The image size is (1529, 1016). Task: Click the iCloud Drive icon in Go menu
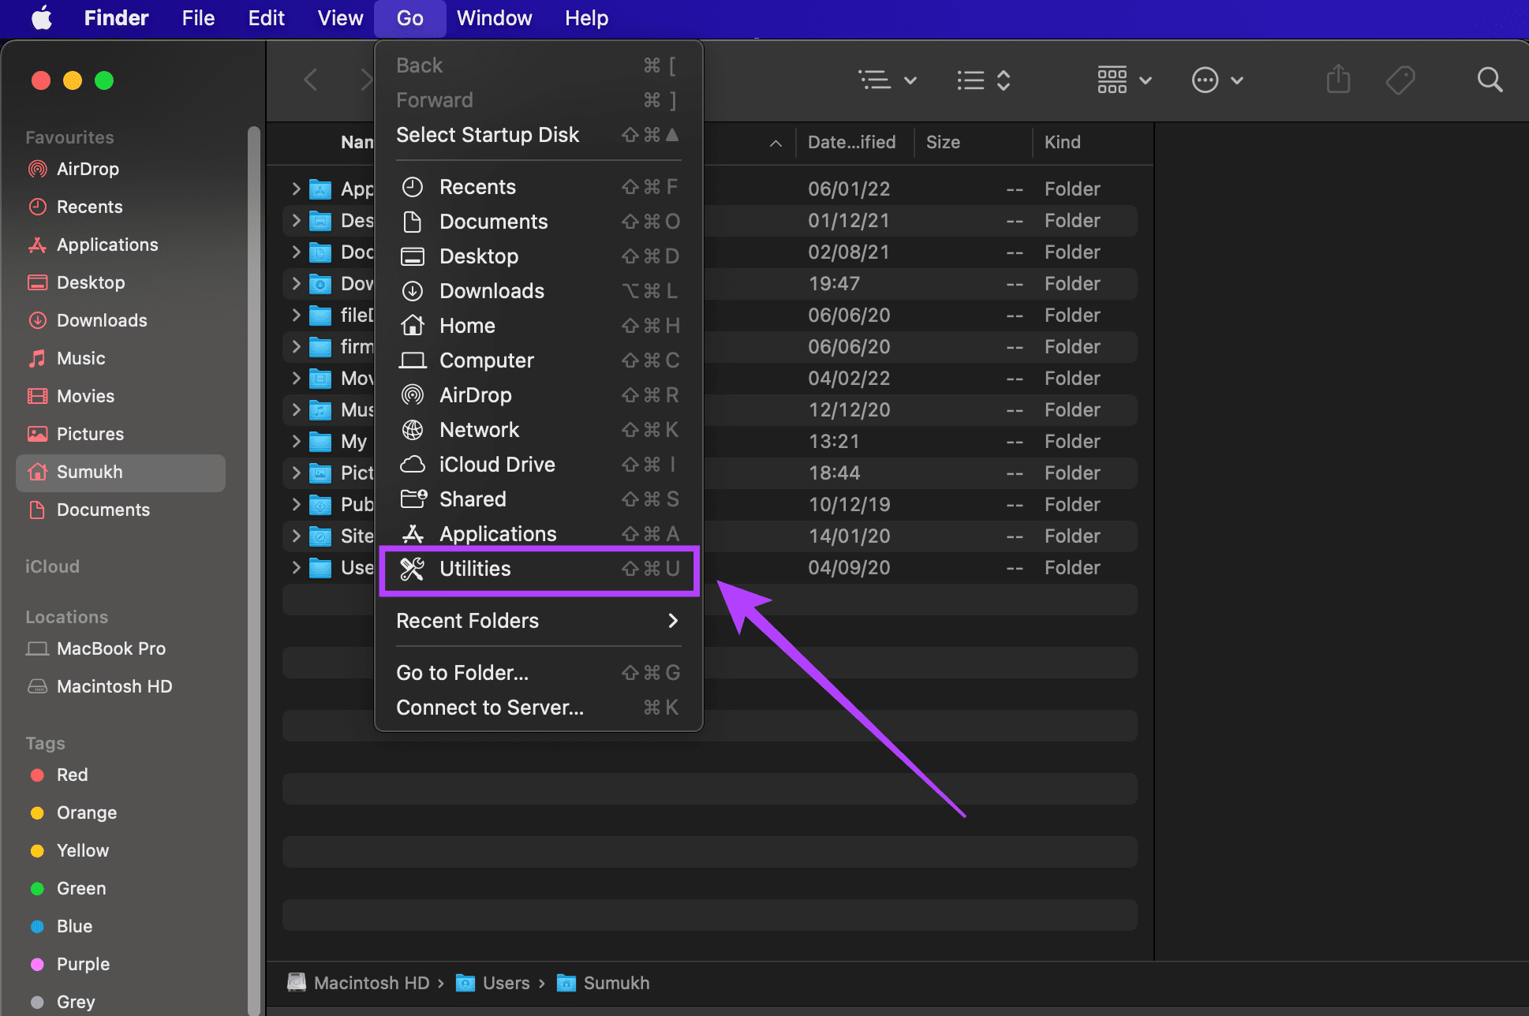[413, 464]
